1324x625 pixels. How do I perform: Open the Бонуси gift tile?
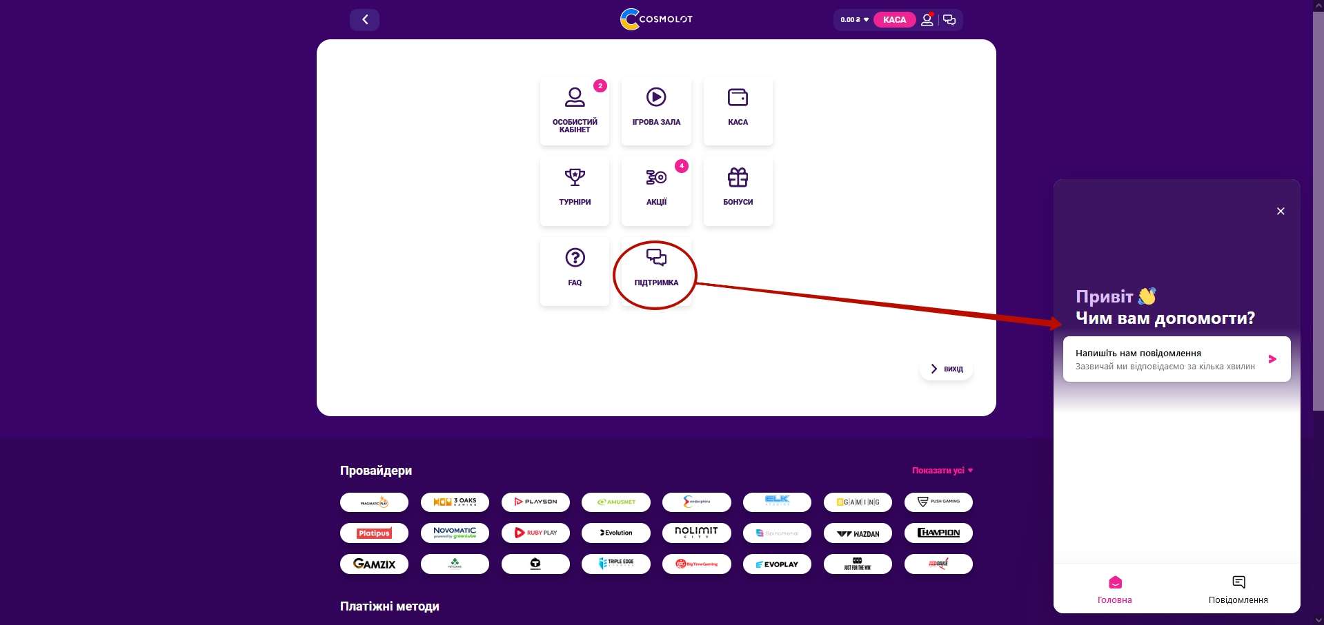[x=738, y=190]
